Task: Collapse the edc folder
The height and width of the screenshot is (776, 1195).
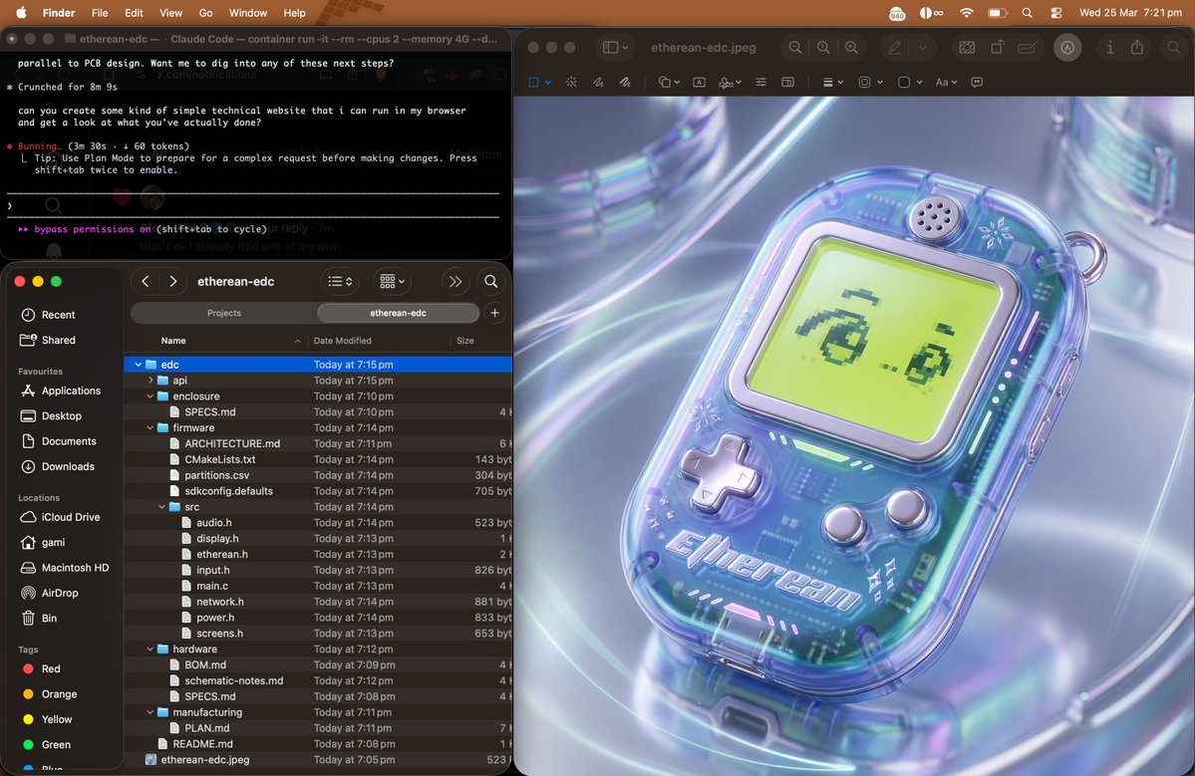Action: coord(138,365)
